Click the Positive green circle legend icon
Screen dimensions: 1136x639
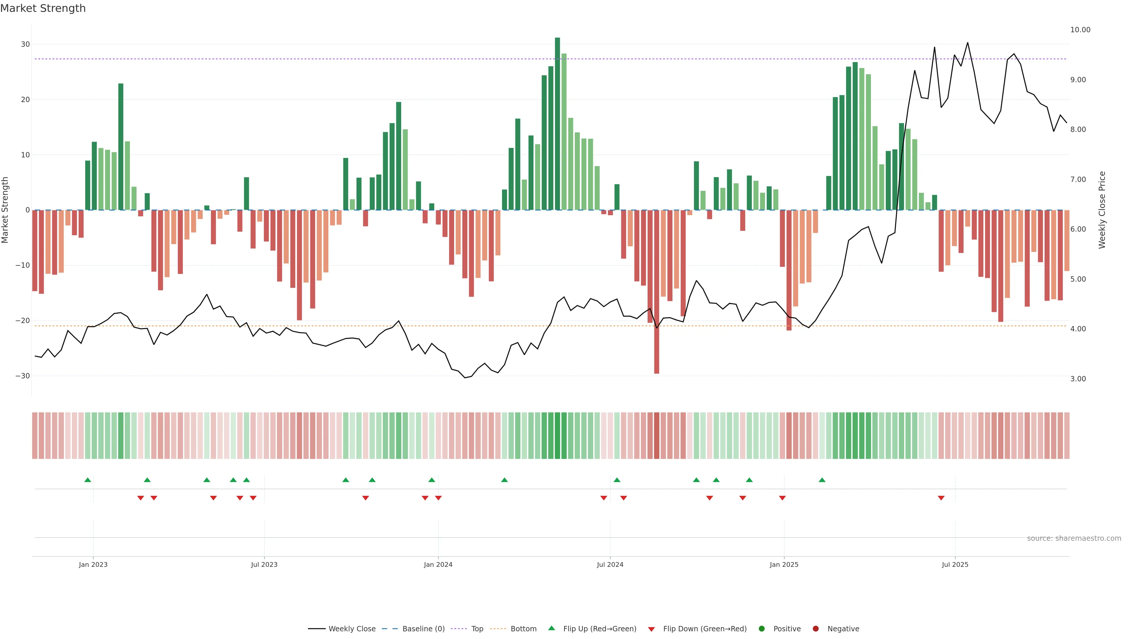coord(761,629)
